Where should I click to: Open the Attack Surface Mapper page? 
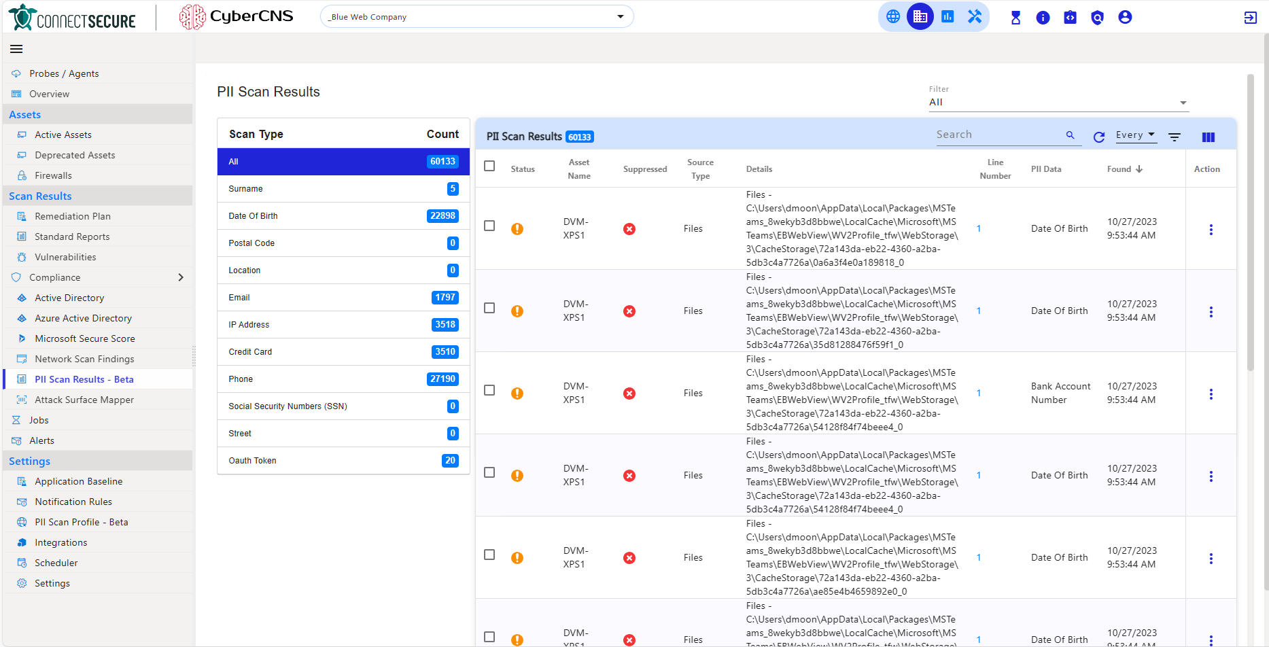pos(84,400)
